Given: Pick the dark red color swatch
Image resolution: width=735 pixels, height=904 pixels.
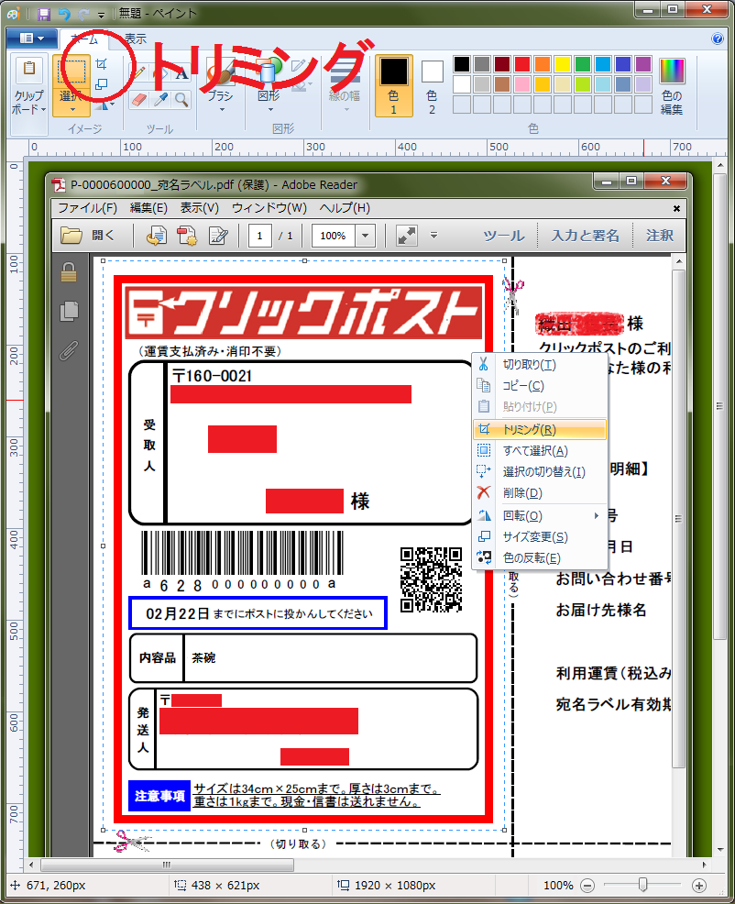Looking at the screenshot, I should [x=502, y=64].
